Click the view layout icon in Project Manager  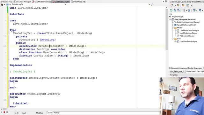[x=188, y=5]
